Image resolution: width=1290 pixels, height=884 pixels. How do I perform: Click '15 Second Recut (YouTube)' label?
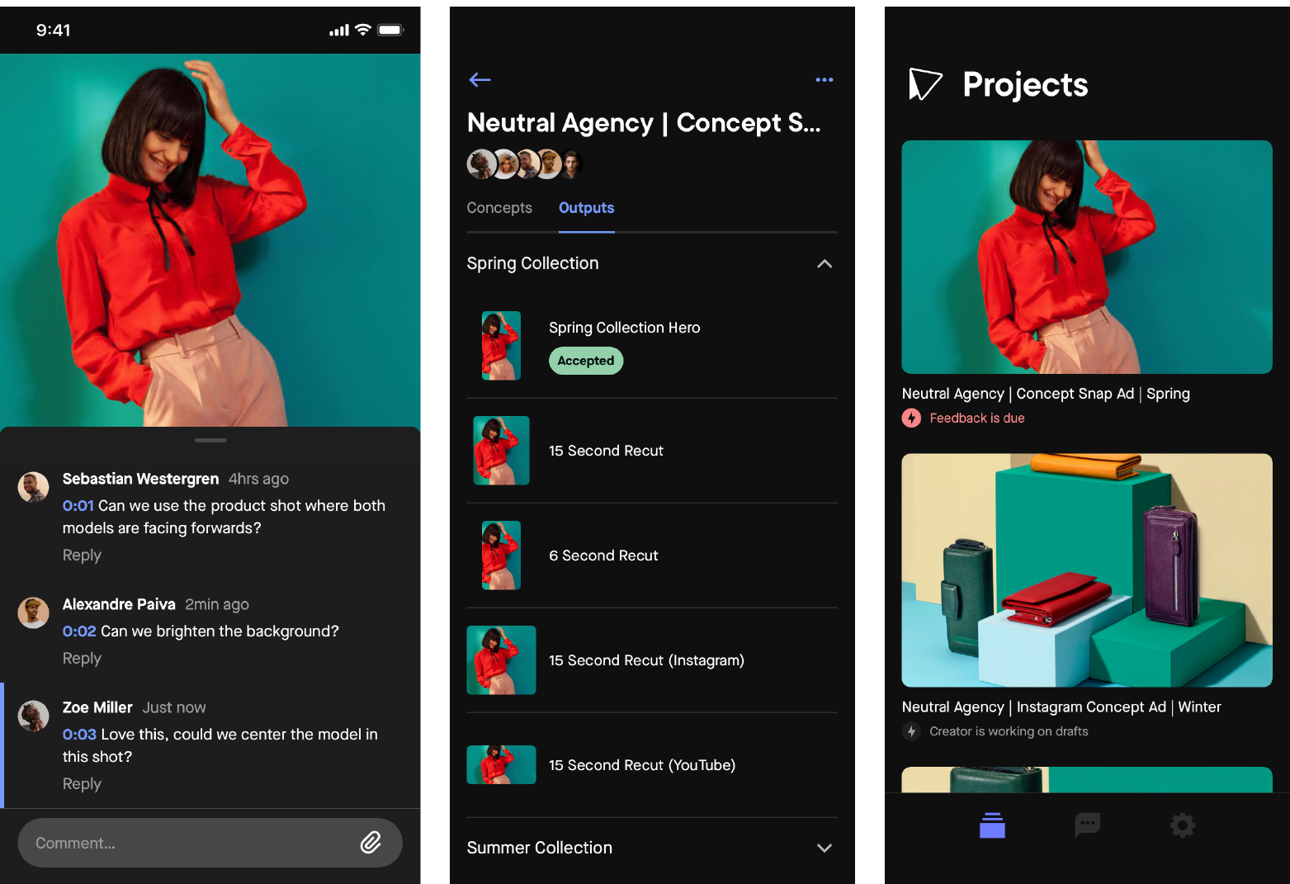642,765
